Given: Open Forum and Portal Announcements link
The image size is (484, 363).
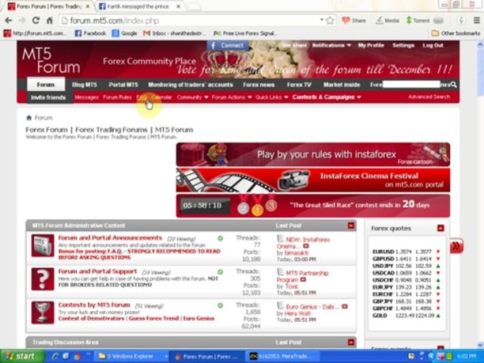Looking at the screenshot, I should (x=110, y=237).
